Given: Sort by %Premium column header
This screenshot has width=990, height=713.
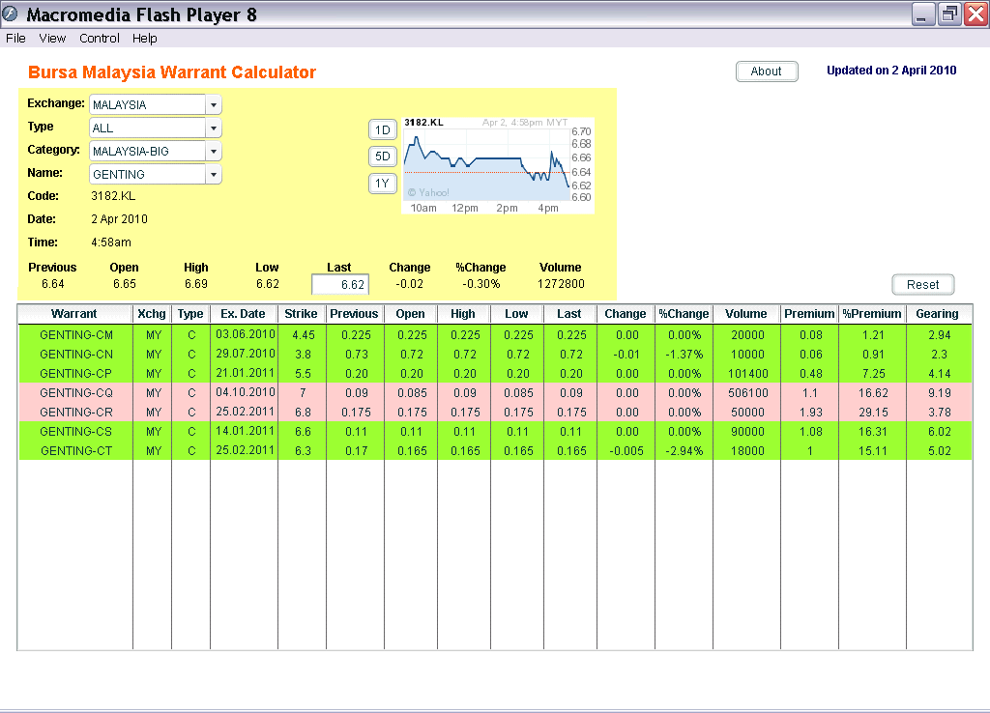Looking at the screenshot, I should [x=872, y=314].
